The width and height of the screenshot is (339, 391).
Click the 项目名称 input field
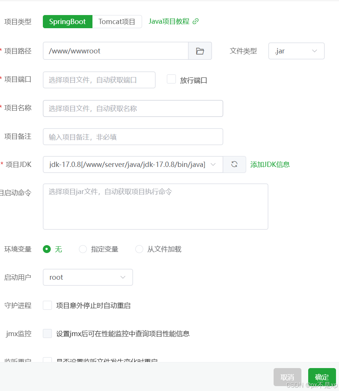click(133, 109)
